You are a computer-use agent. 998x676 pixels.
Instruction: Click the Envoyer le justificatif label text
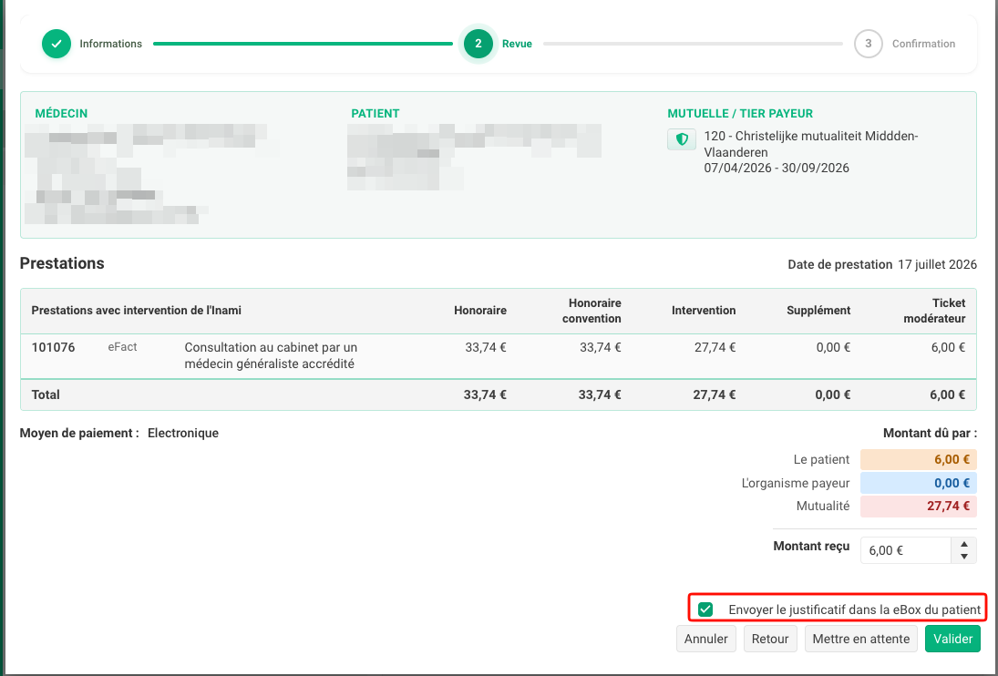click(855, 609)
